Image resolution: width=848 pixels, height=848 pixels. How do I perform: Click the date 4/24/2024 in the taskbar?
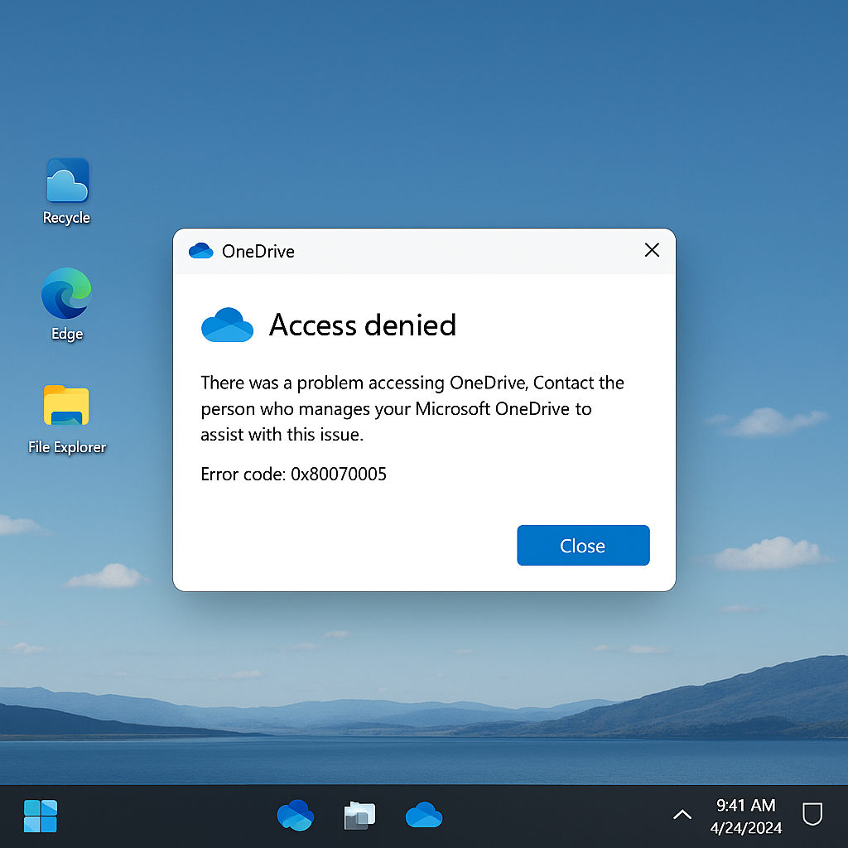point(746,828)
